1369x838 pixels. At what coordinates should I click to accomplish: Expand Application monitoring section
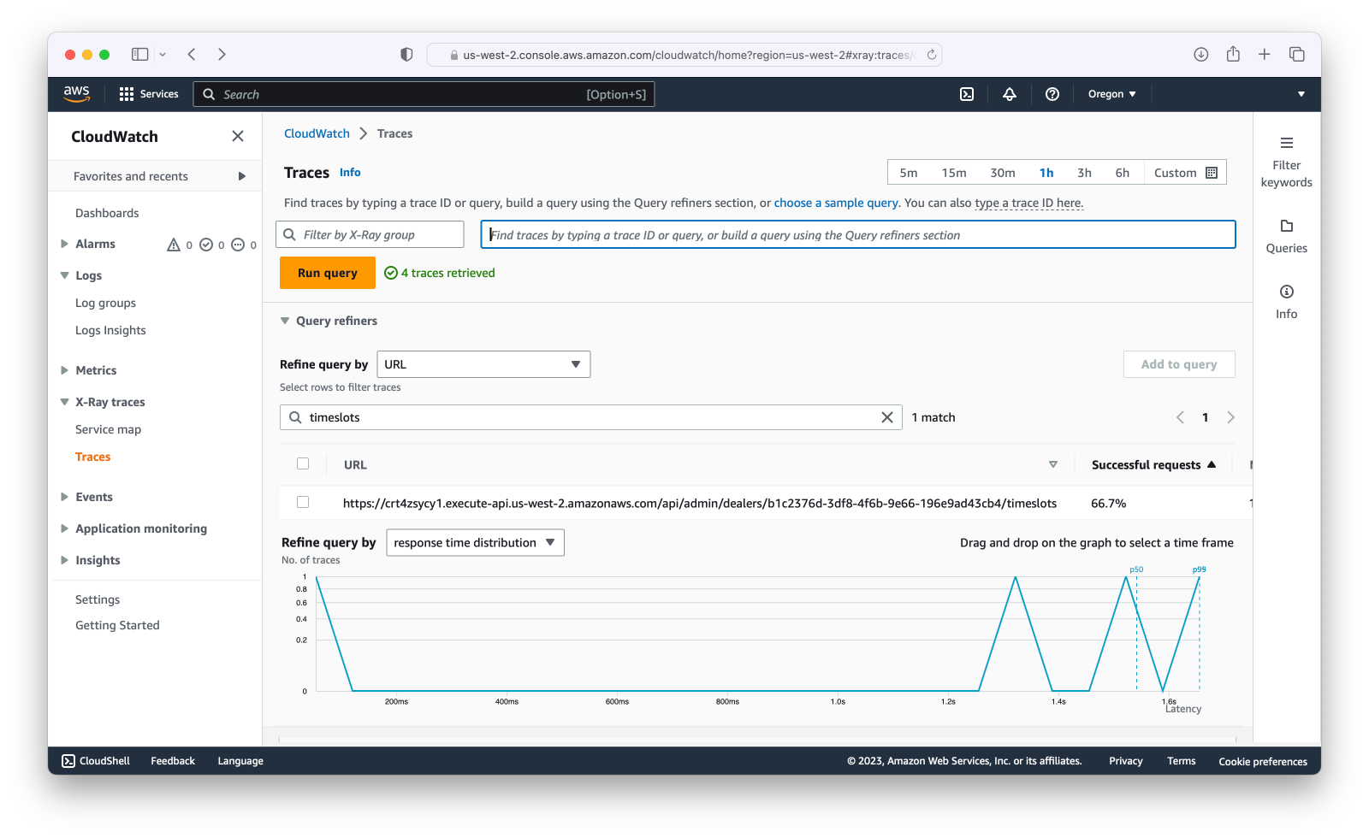tap(64, 528)
